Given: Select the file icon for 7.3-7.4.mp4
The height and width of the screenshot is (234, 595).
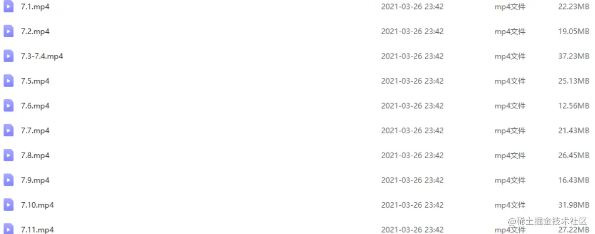Looking at the screenshot, I should [8, 56].
